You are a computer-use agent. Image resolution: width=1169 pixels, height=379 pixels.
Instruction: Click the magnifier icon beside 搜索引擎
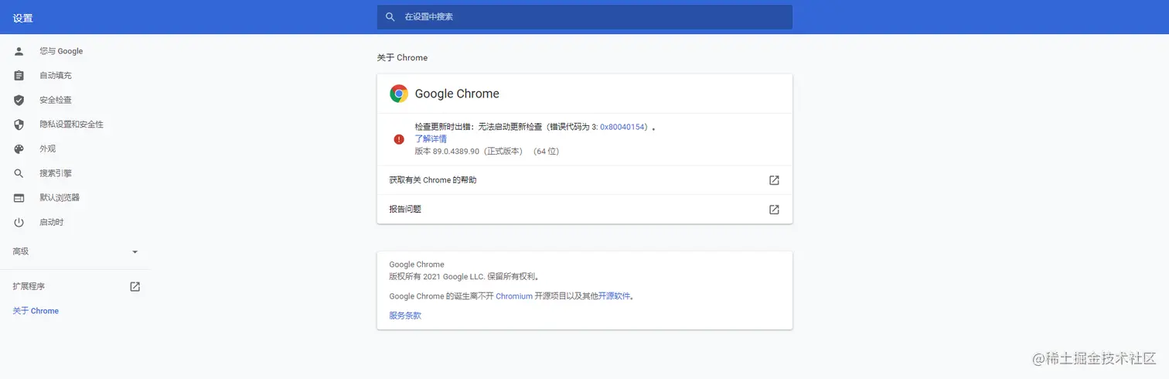coord(19,173)
